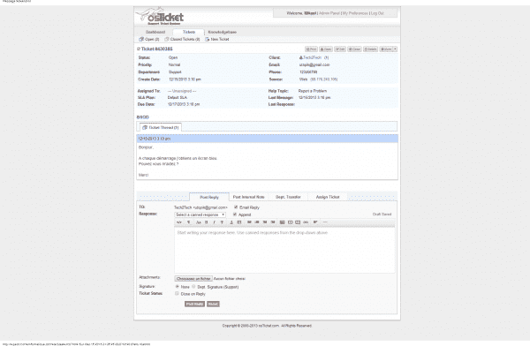Click the osTicket logo
This screenshot has height=346, width=530.
pos(160,16)
